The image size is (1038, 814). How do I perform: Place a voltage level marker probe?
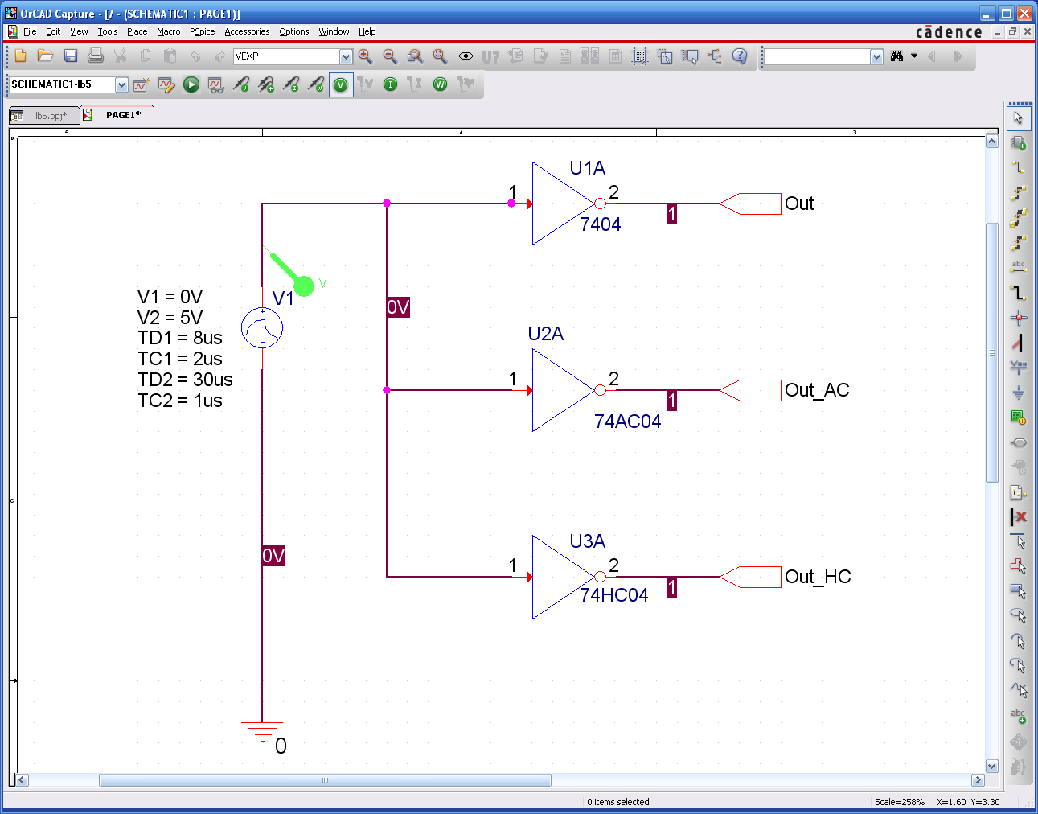click(241, 84)
